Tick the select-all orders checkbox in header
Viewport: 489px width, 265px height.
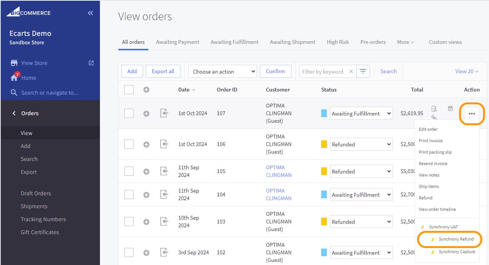pos(129,90)
